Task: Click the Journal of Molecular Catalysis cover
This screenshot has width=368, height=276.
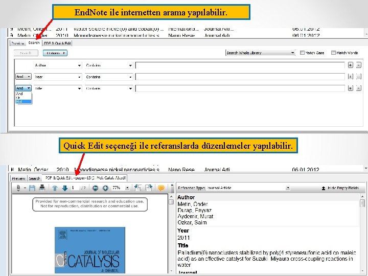Action: coord(90,250)
